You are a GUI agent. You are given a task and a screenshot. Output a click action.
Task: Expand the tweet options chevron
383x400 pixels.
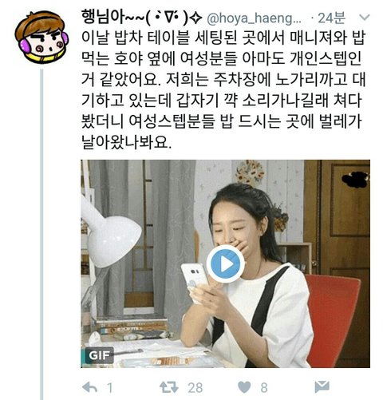[x=364, y=18]
